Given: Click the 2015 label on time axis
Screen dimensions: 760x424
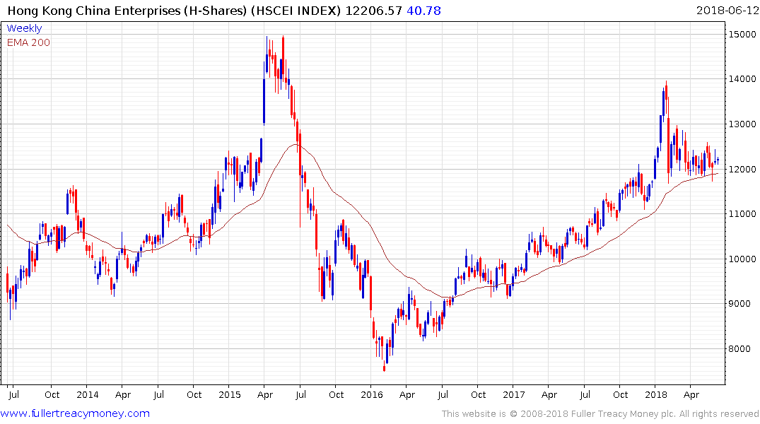Looking at the screenshot, I should click(x=229, y=394).
